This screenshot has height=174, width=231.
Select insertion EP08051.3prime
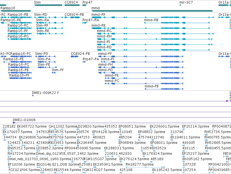119,129
